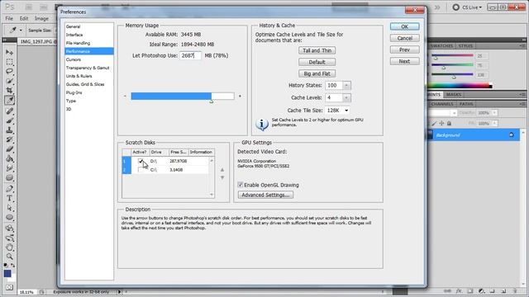Click the lock-all icon in Layers panel

(449, 124)
